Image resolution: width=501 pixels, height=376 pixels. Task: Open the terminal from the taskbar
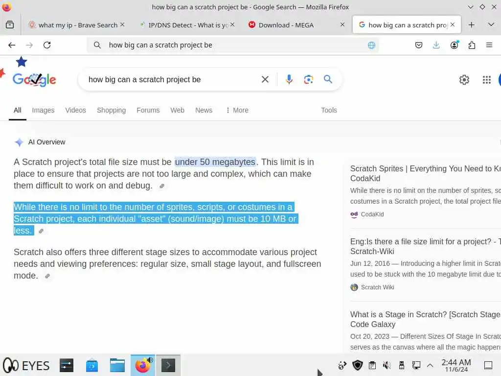coord(168,365)
